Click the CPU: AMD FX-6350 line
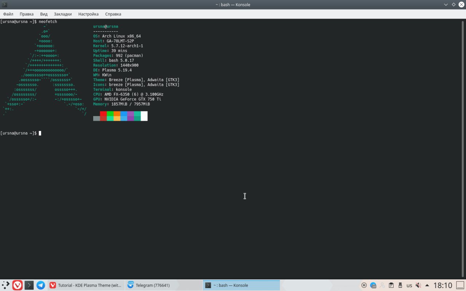Viewport: 466px width, 291px height. pyautogui.click(x=128, y=94)
